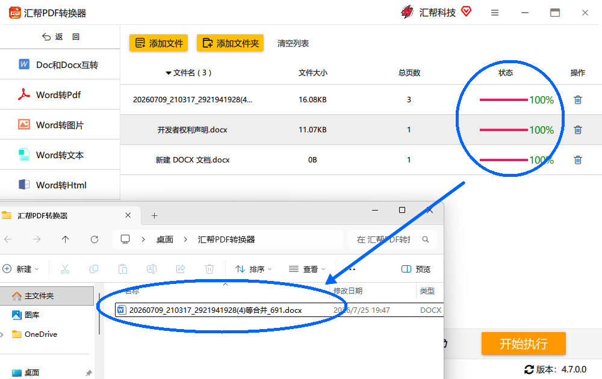Refresh the Explorer folder view
The width and height of the screenshot is (602, 379).
click(95, 239)
